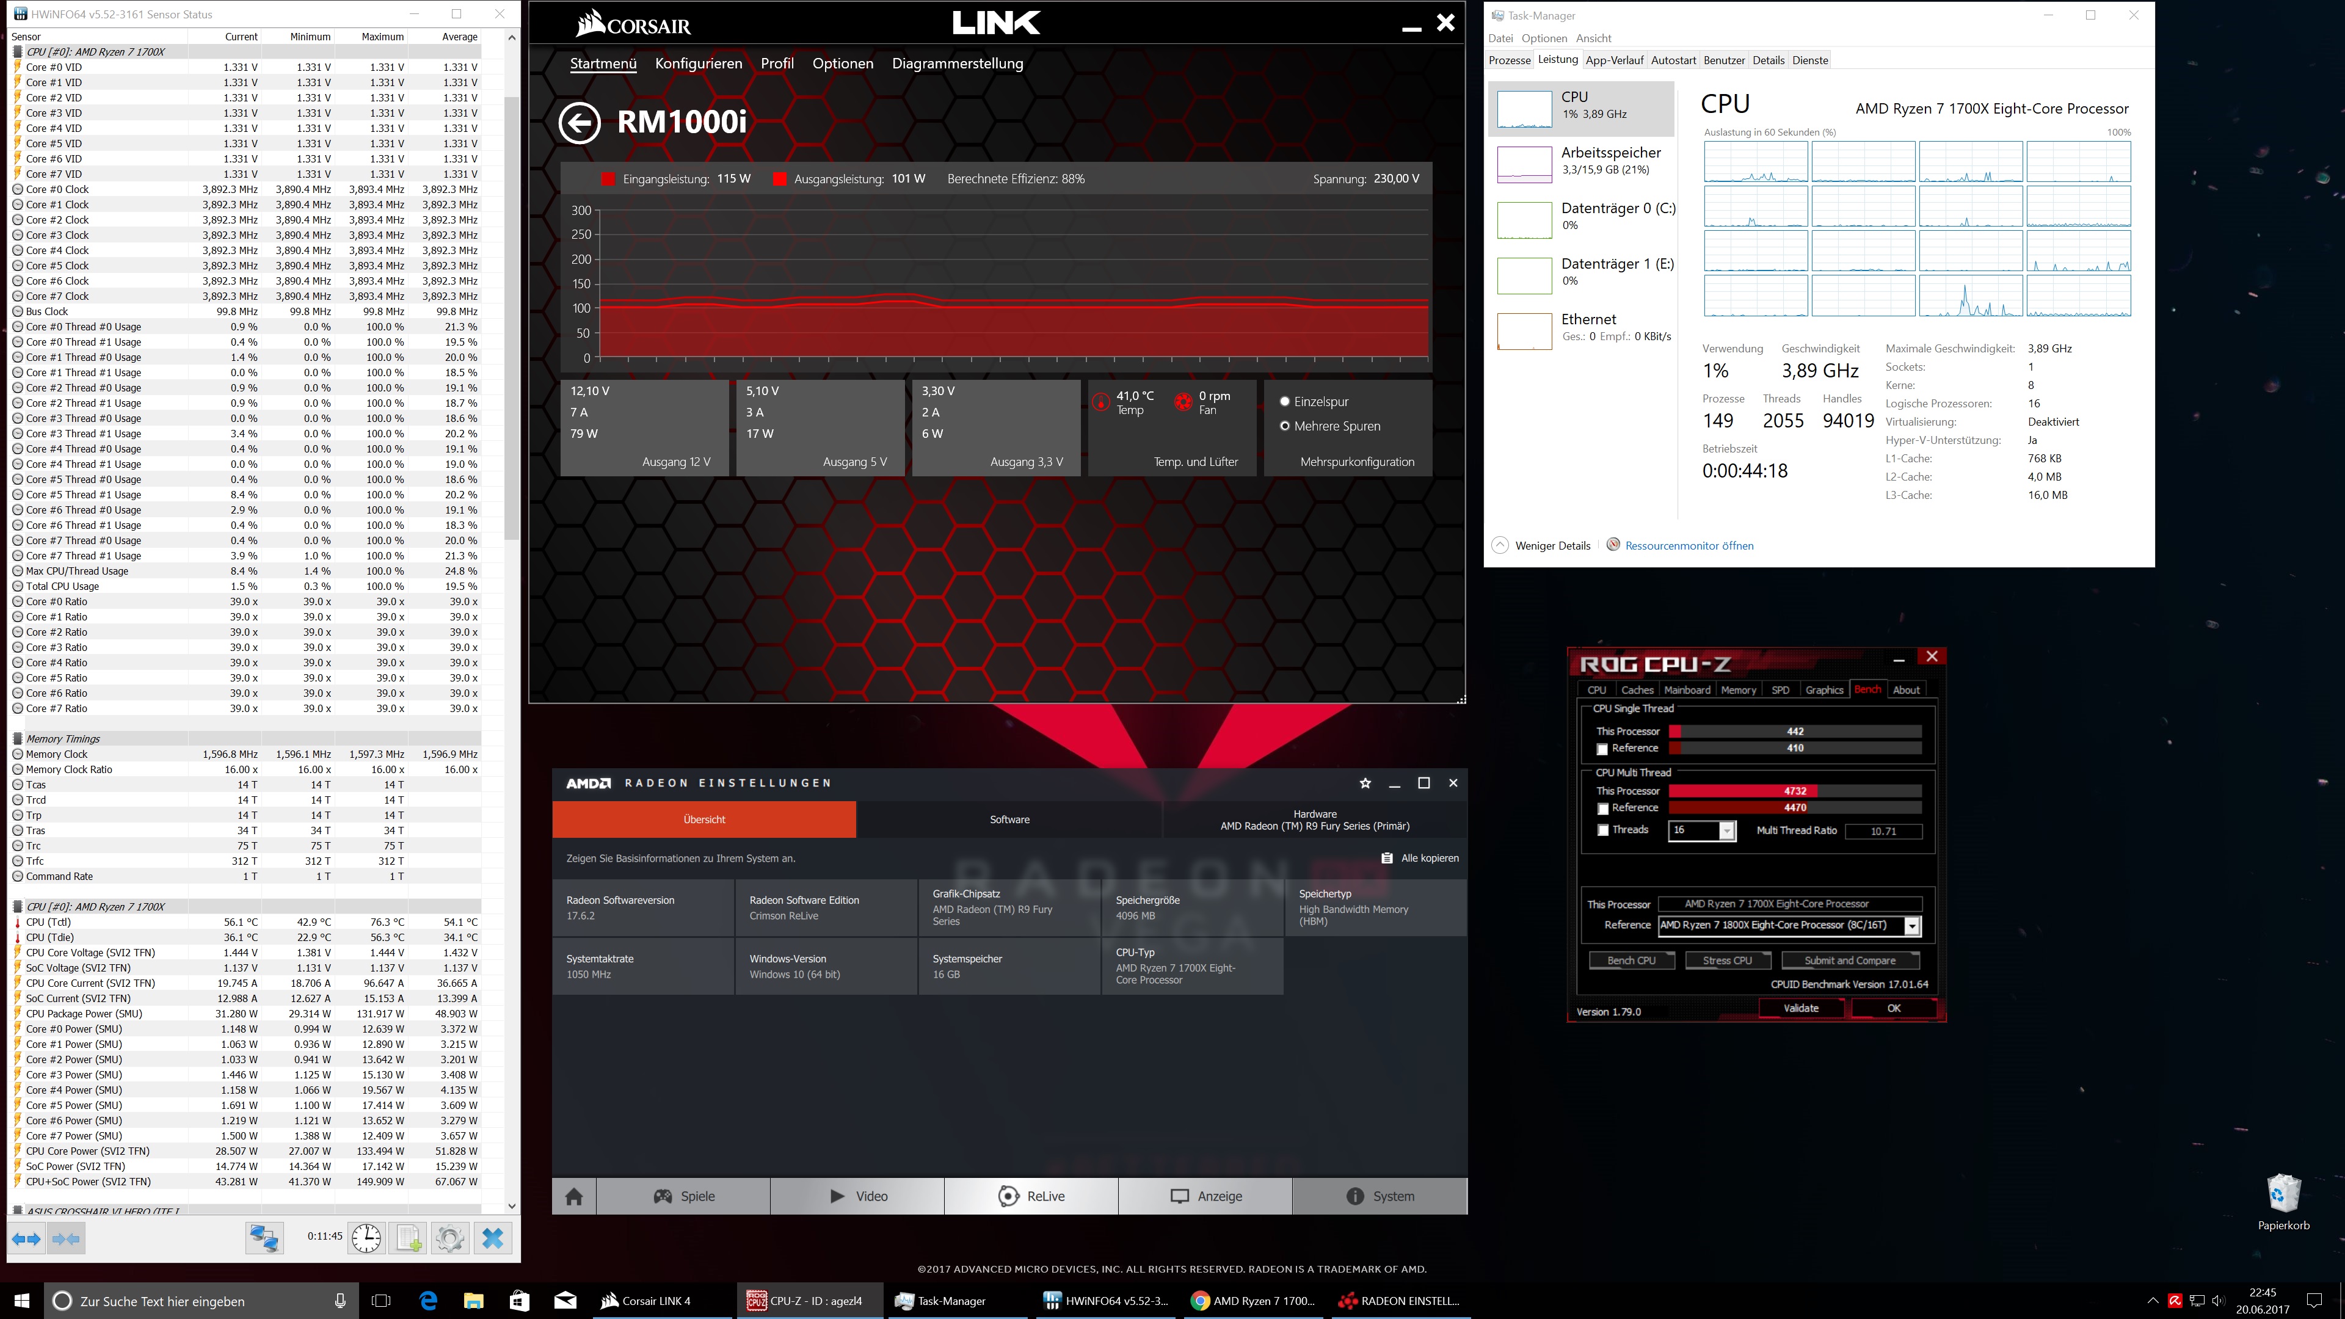
Task: Click the HWiNFO logging start sheet icon
Action: [x=408, y=1238]
